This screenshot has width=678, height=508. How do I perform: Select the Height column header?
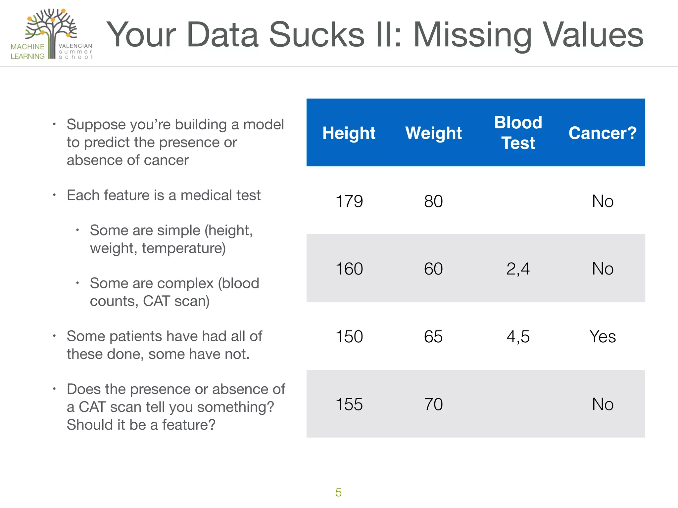[349, 133]
